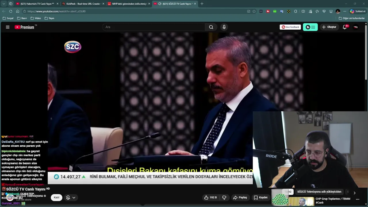Open a new browser tab
Image resolution: width=368 pixels, height=207 pixels.
(x=202, y=4)
